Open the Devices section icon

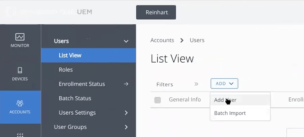[20, 70]
